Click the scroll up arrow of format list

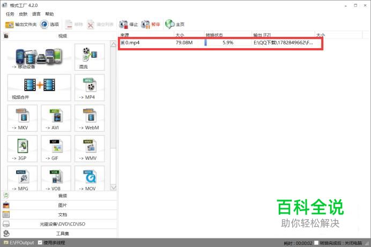coord(113,44)
